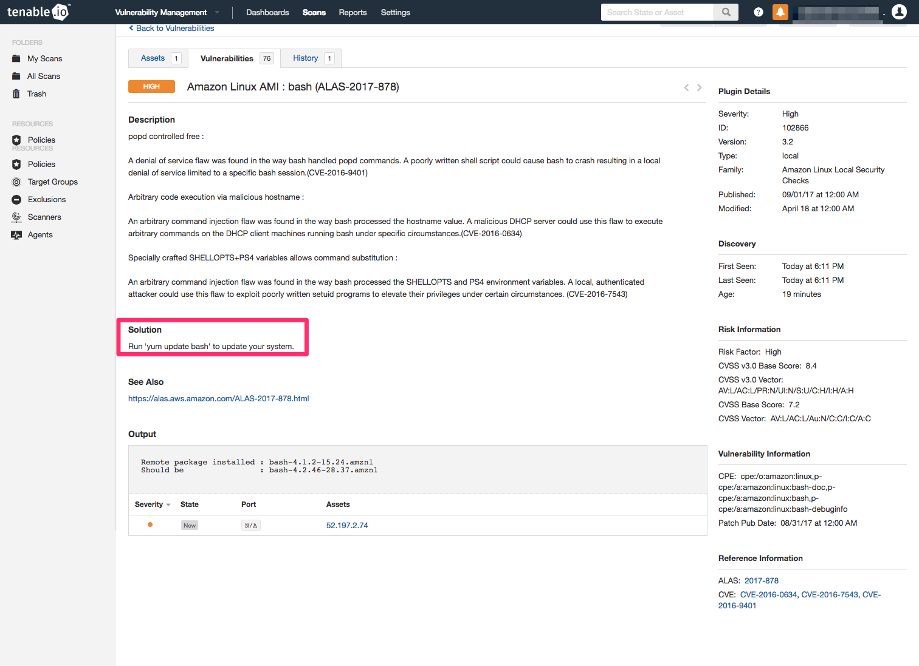Open the help question mark icon
The image size is (919, 666).
click(x=758, y=12)
